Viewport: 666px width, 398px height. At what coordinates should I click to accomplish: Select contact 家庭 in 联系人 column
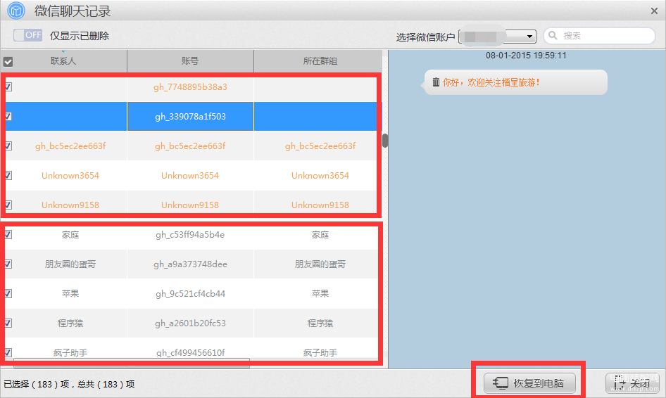tap(70, 235)
